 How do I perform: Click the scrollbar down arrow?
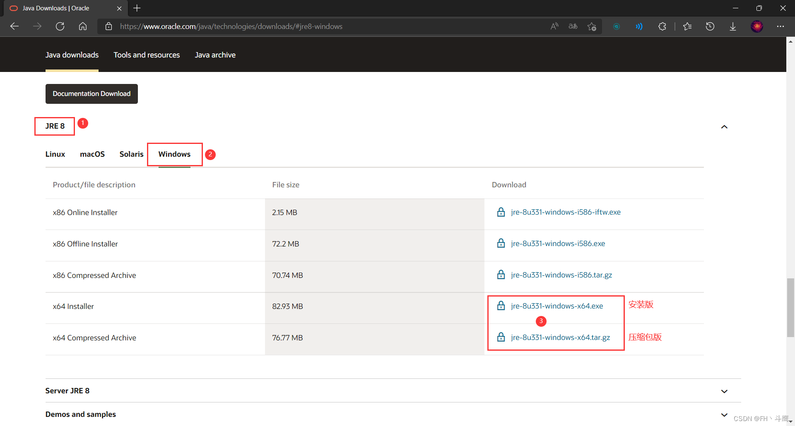[x=790, y=421]
